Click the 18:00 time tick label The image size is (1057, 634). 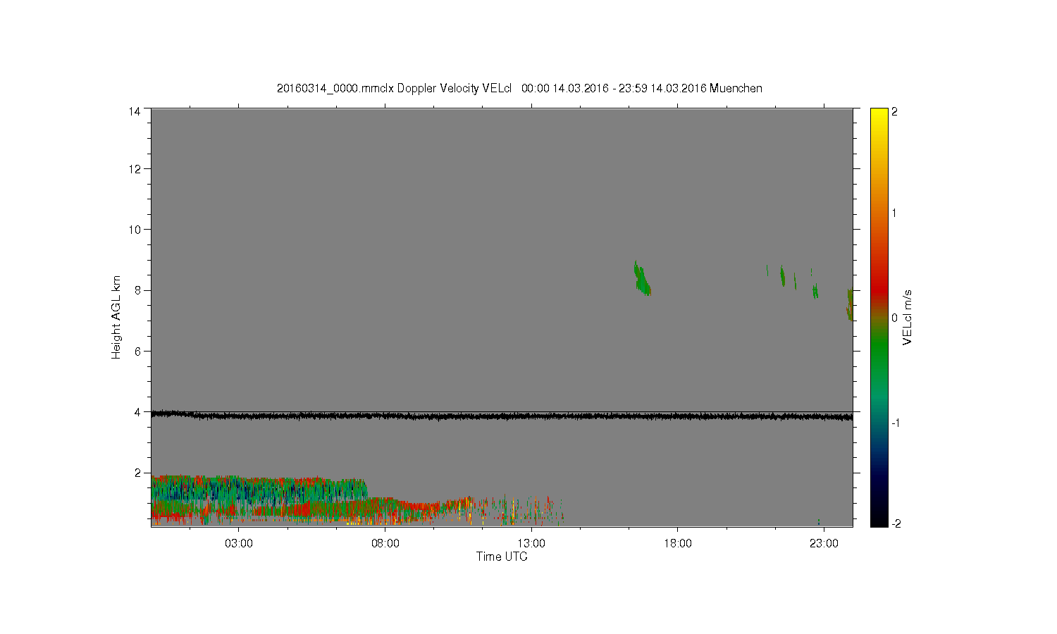678,543
